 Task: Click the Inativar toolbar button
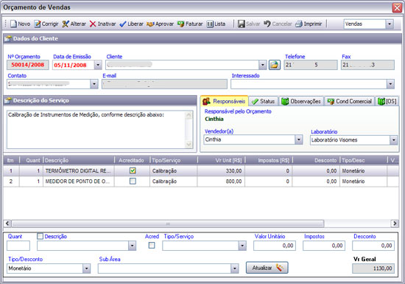[x=102, y=24]
